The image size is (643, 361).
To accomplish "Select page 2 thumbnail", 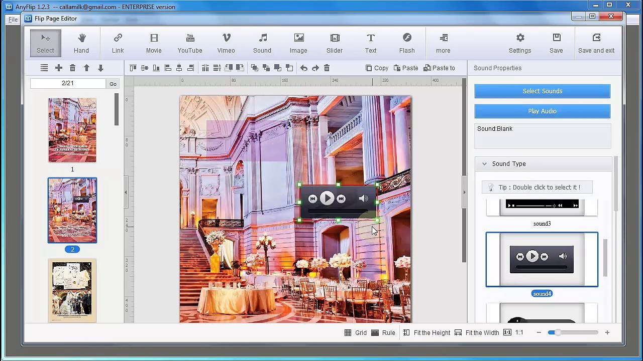I will tap(72, 211).
